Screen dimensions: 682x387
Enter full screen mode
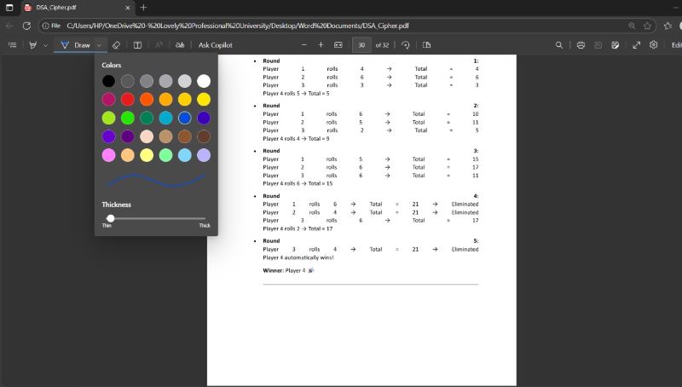click(636, 45)
